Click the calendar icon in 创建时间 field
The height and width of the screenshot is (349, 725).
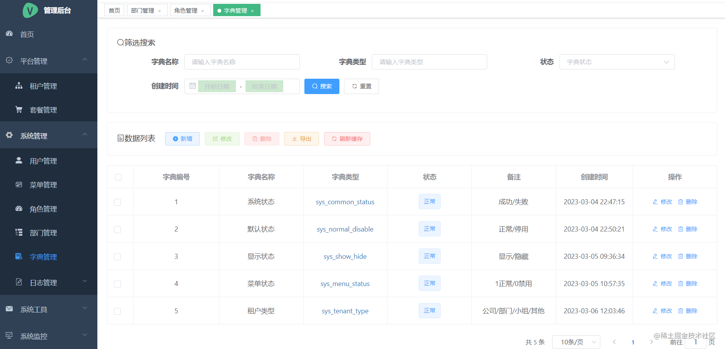click(193, 86)
